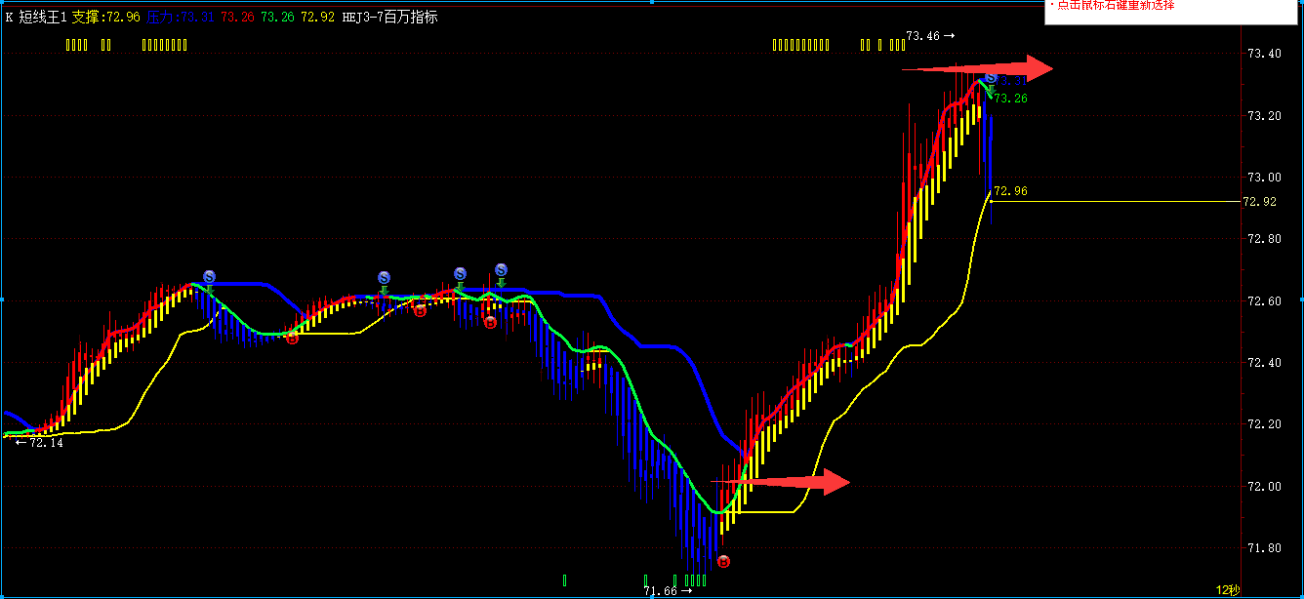
Task: Select the 短线王1 indicator name in header
Action: click(42, 17)
